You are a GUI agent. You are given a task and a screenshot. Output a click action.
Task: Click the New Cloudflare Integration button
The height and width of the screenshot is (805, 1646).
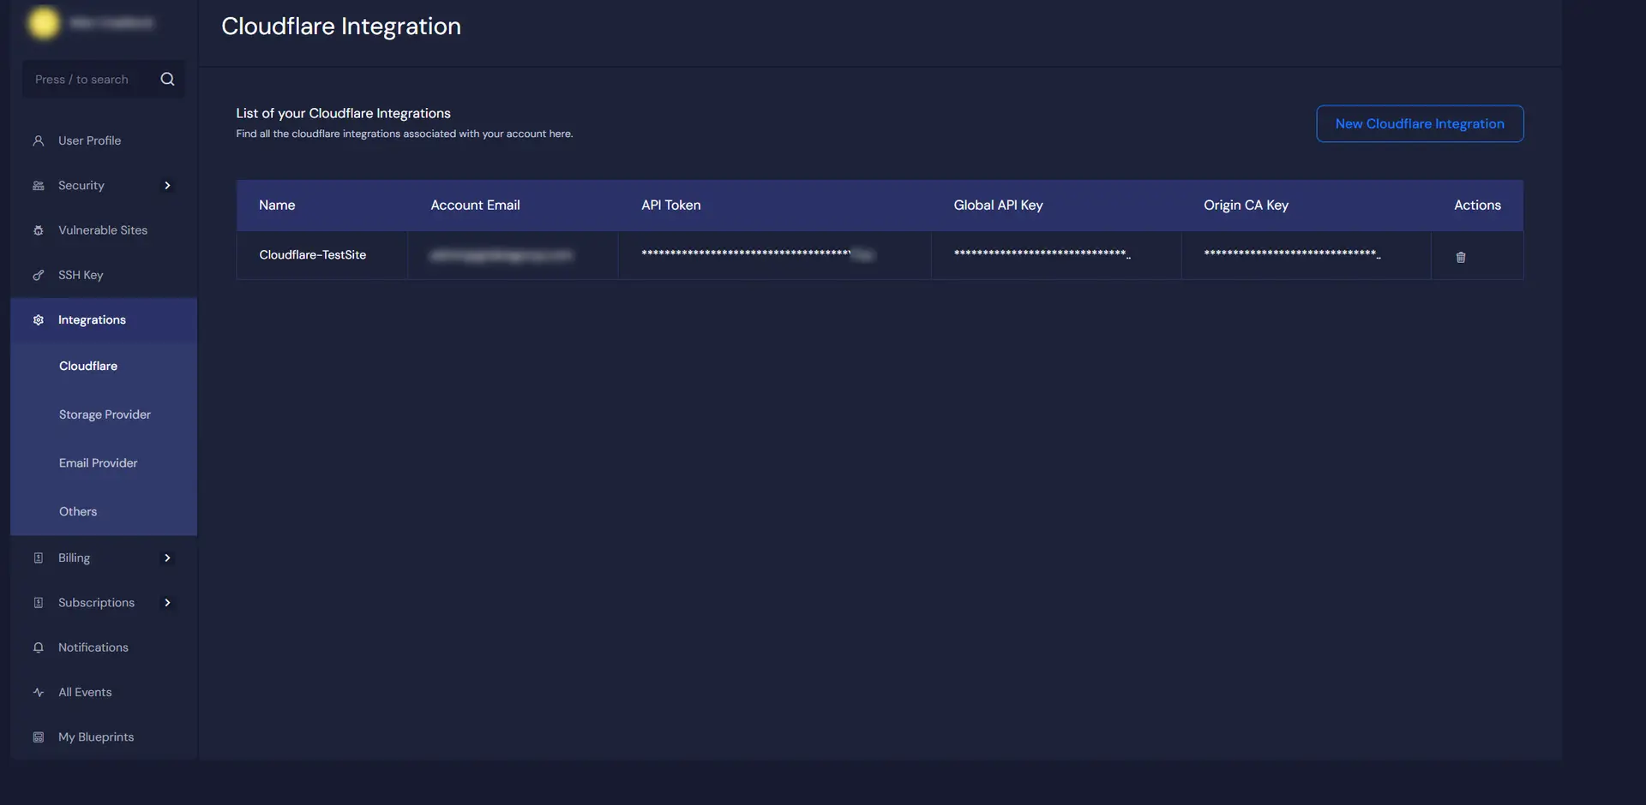(1420, 124)
